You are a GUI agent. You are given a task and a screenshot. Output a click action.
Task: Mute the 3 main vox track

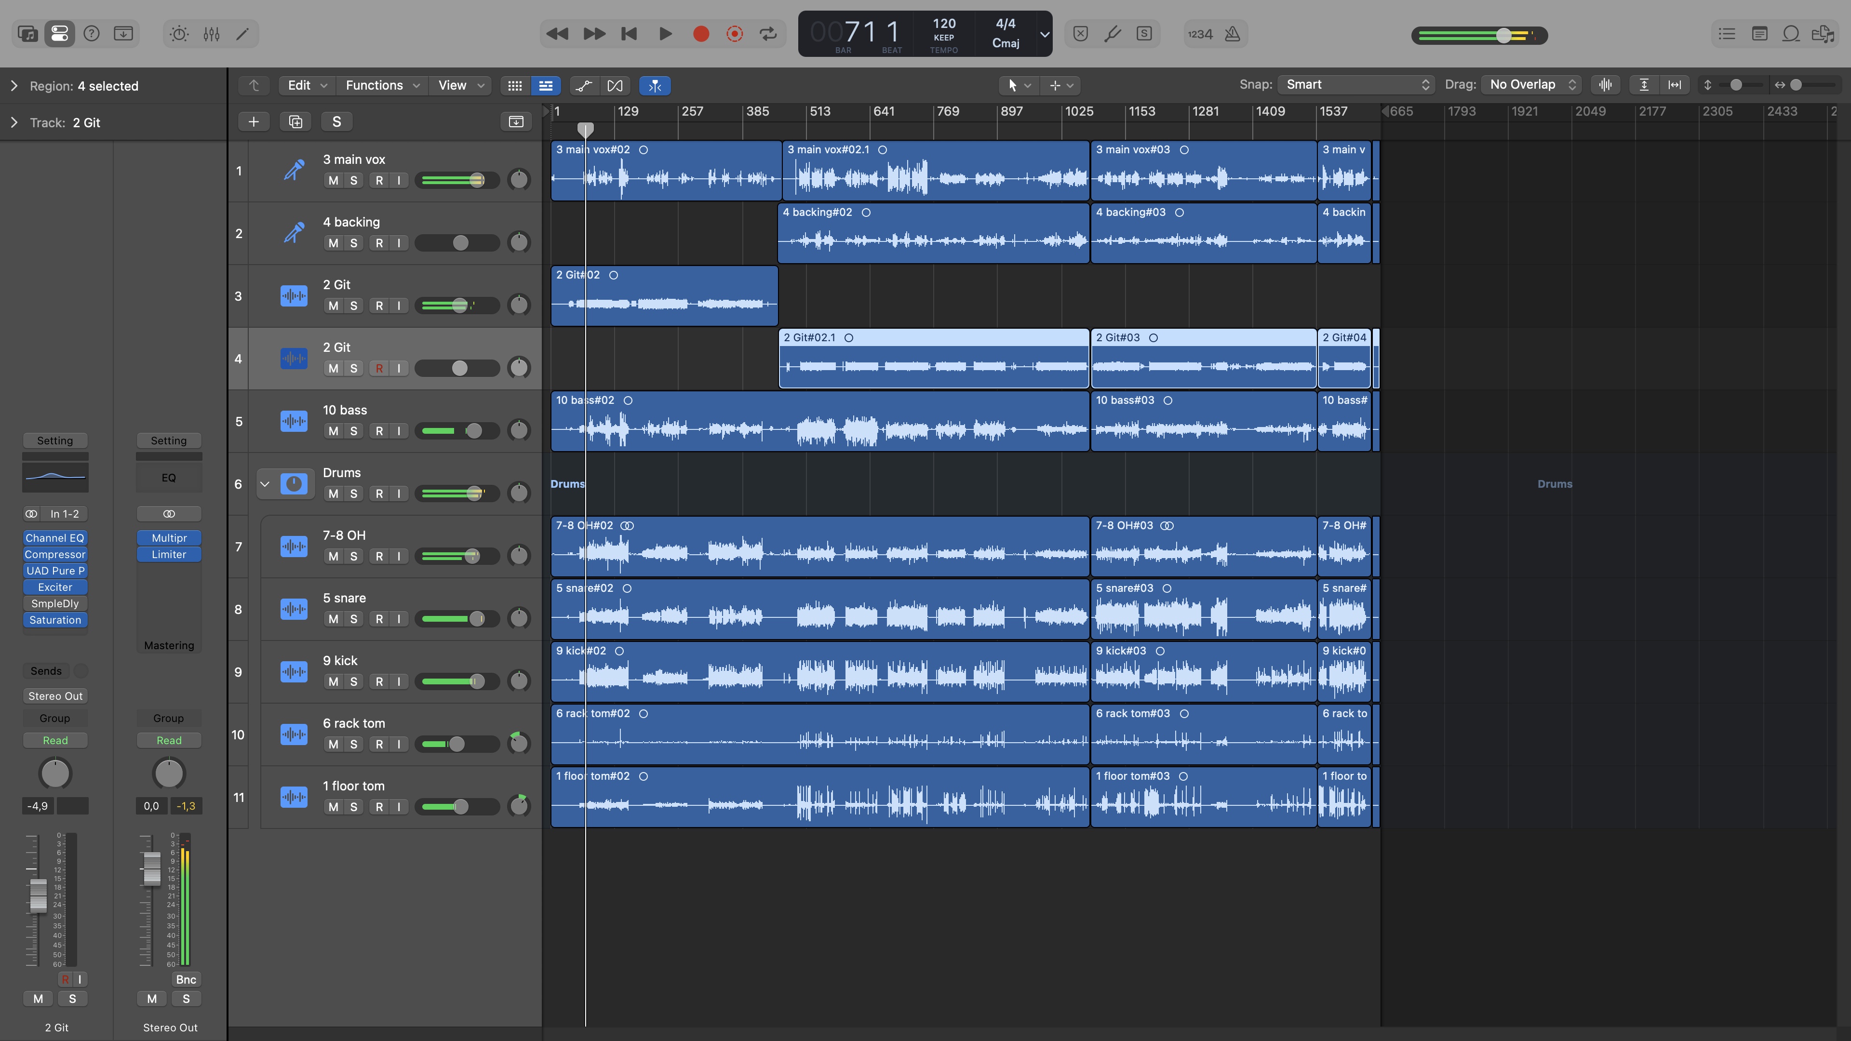point(333,180)
